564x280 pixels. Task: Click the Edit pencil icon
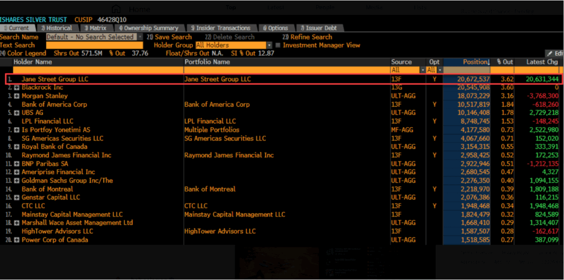pyautogui.click(x=549, y=53)
